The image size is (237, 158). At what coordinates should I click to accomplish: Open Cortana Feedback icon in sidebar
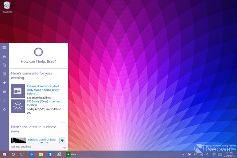[4, 92]
